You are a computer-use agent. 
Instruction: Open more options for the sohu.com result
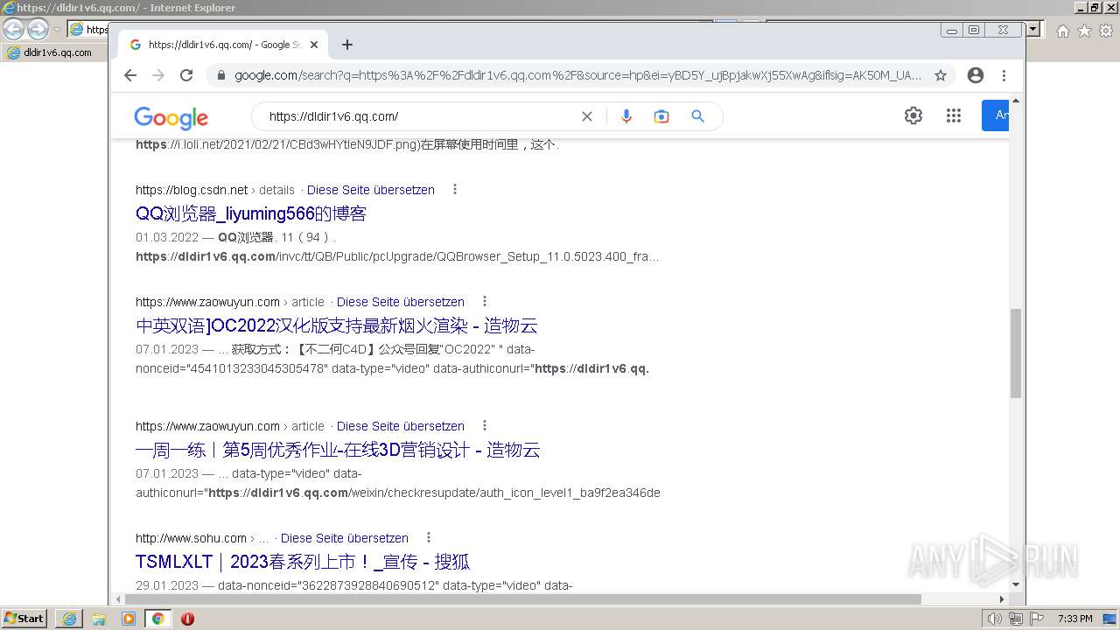[x=428, y=538]
